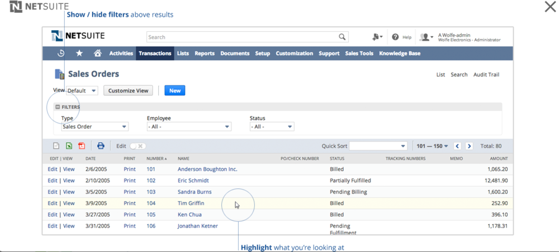Viewport: 559px width, 252px height.
Task: Expand the Quick Sort dropdown
Action: pos(378,146)
